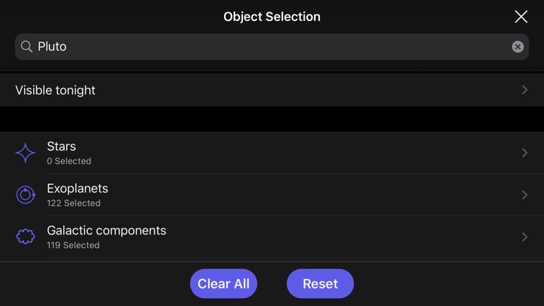Open the Stars category row
This screenshot has height=306, width=544.
tap(272, 153)
